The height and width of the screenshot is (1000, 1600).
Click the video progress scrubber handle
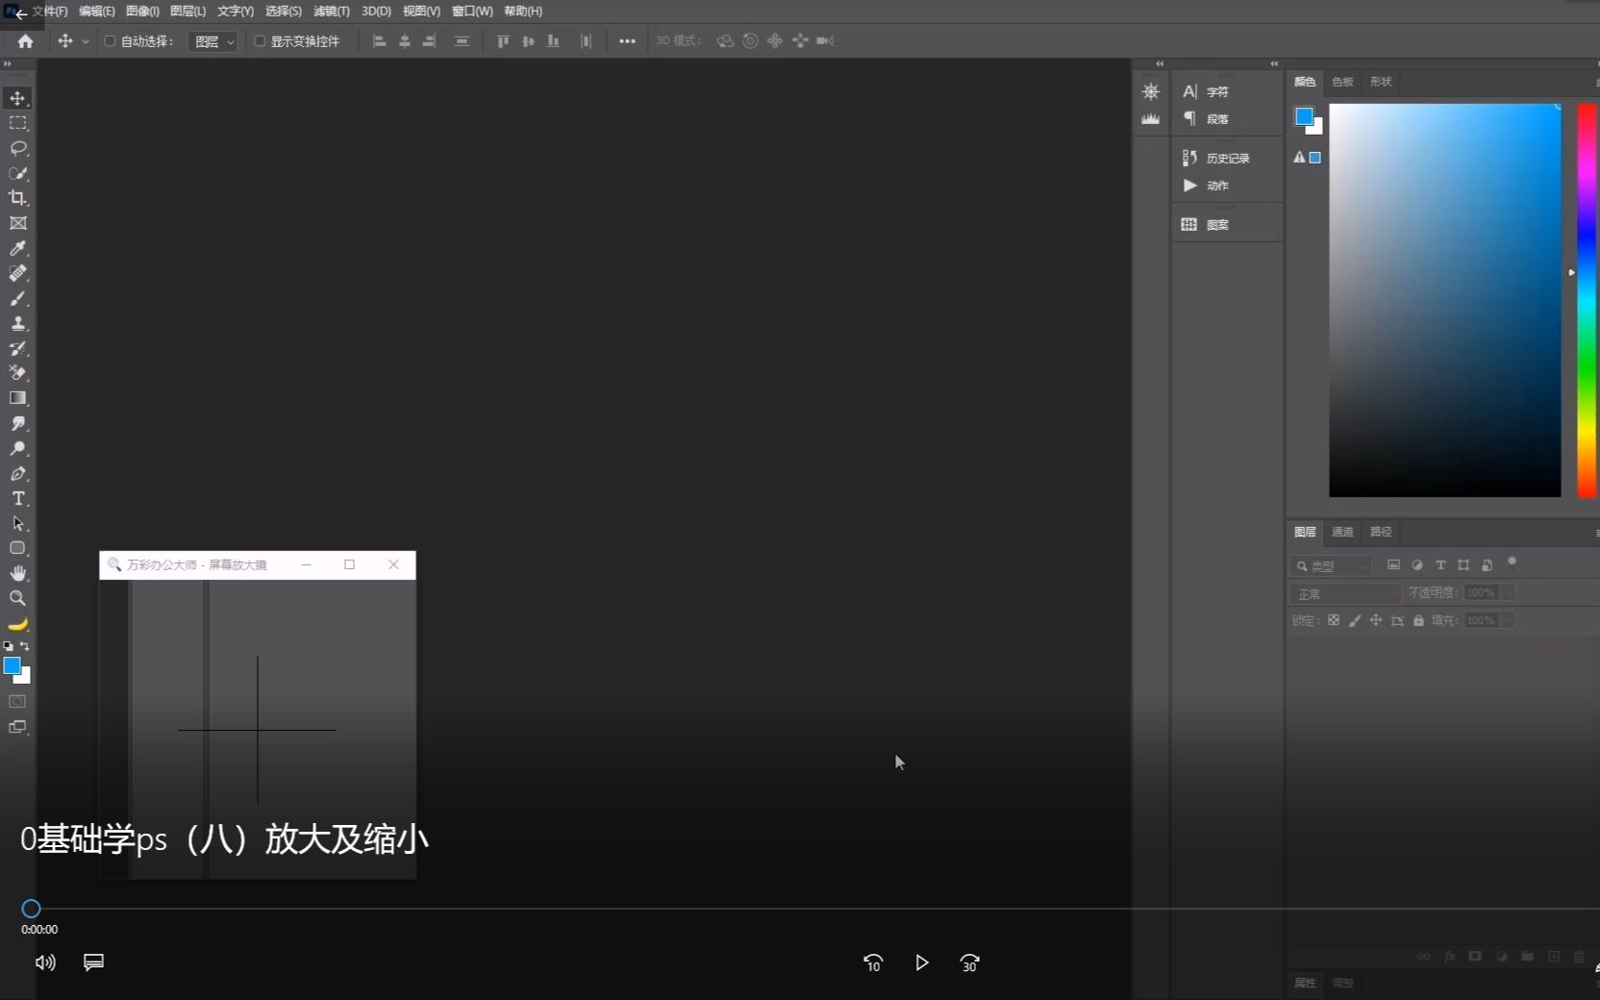click(x=31, y=909)
